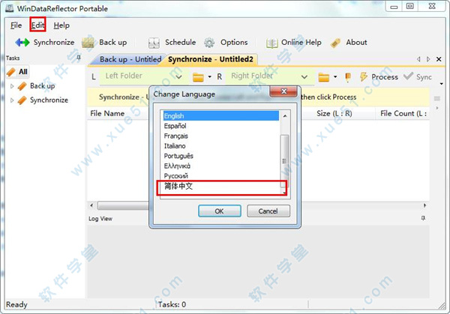This screenshot has width=450, height=314.
Task: Select Italiano in the language list
Action: click(221, 146)
